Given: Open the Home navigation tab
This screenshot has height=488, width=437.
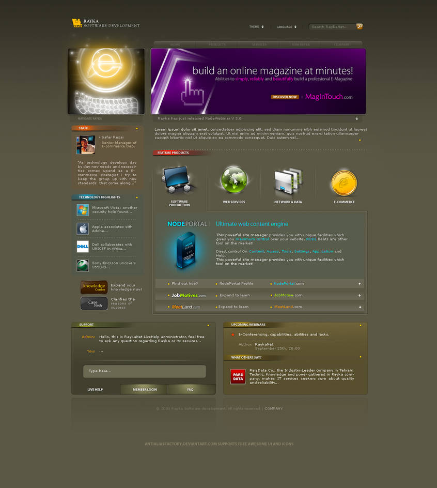Looking at the screenshot, I should pyautogui.click(x=175, y=44).
